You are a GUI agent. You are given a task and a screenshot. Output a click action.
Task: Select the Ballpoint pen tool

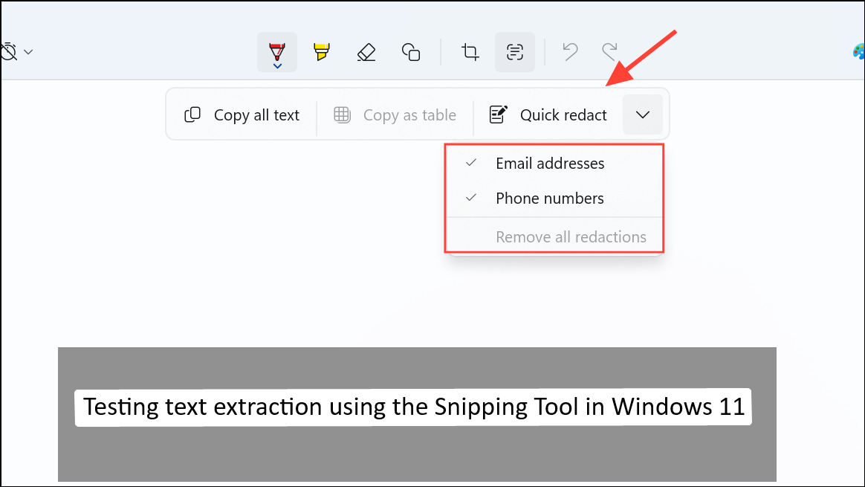277,51
